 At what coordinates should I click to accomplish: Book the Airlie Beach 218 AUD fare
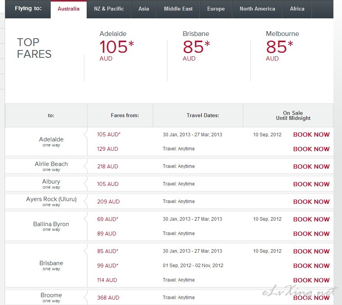(x=311, y=167)
